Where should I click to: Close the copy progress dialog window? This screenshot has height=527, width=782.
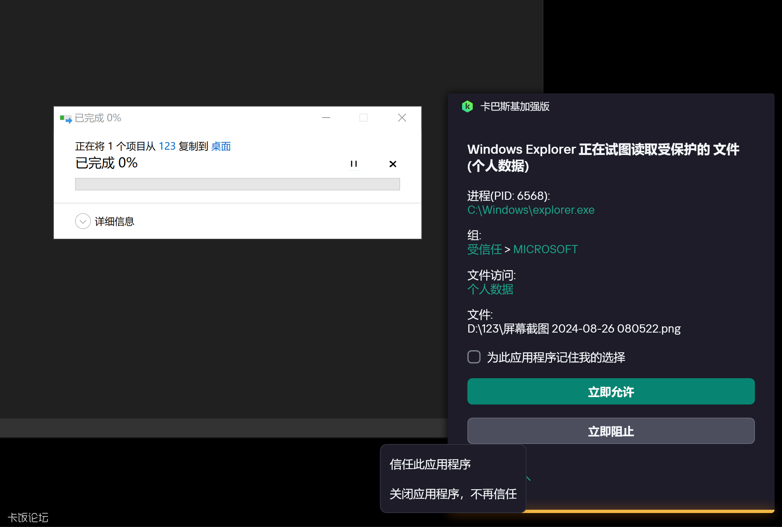402,118
